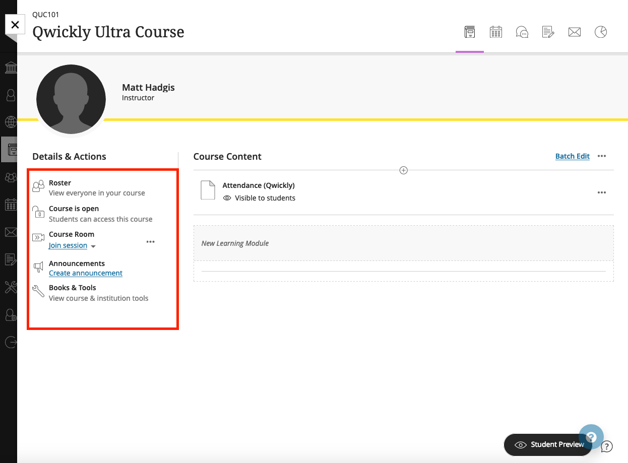Open the Discussions icon in the course header
628x463 pixels.
pos(522,32)
